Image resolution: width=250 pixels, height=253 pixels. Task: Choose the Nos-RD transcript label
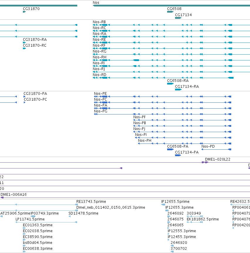[100, 75]
